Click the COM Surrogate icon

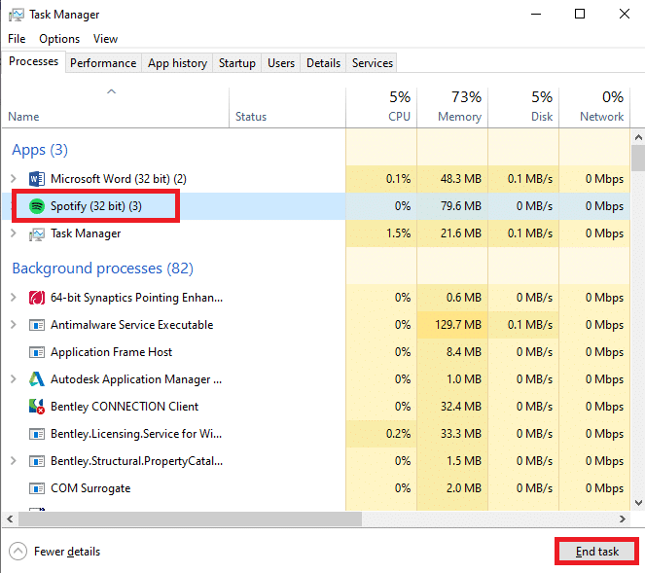pos(37,488)
